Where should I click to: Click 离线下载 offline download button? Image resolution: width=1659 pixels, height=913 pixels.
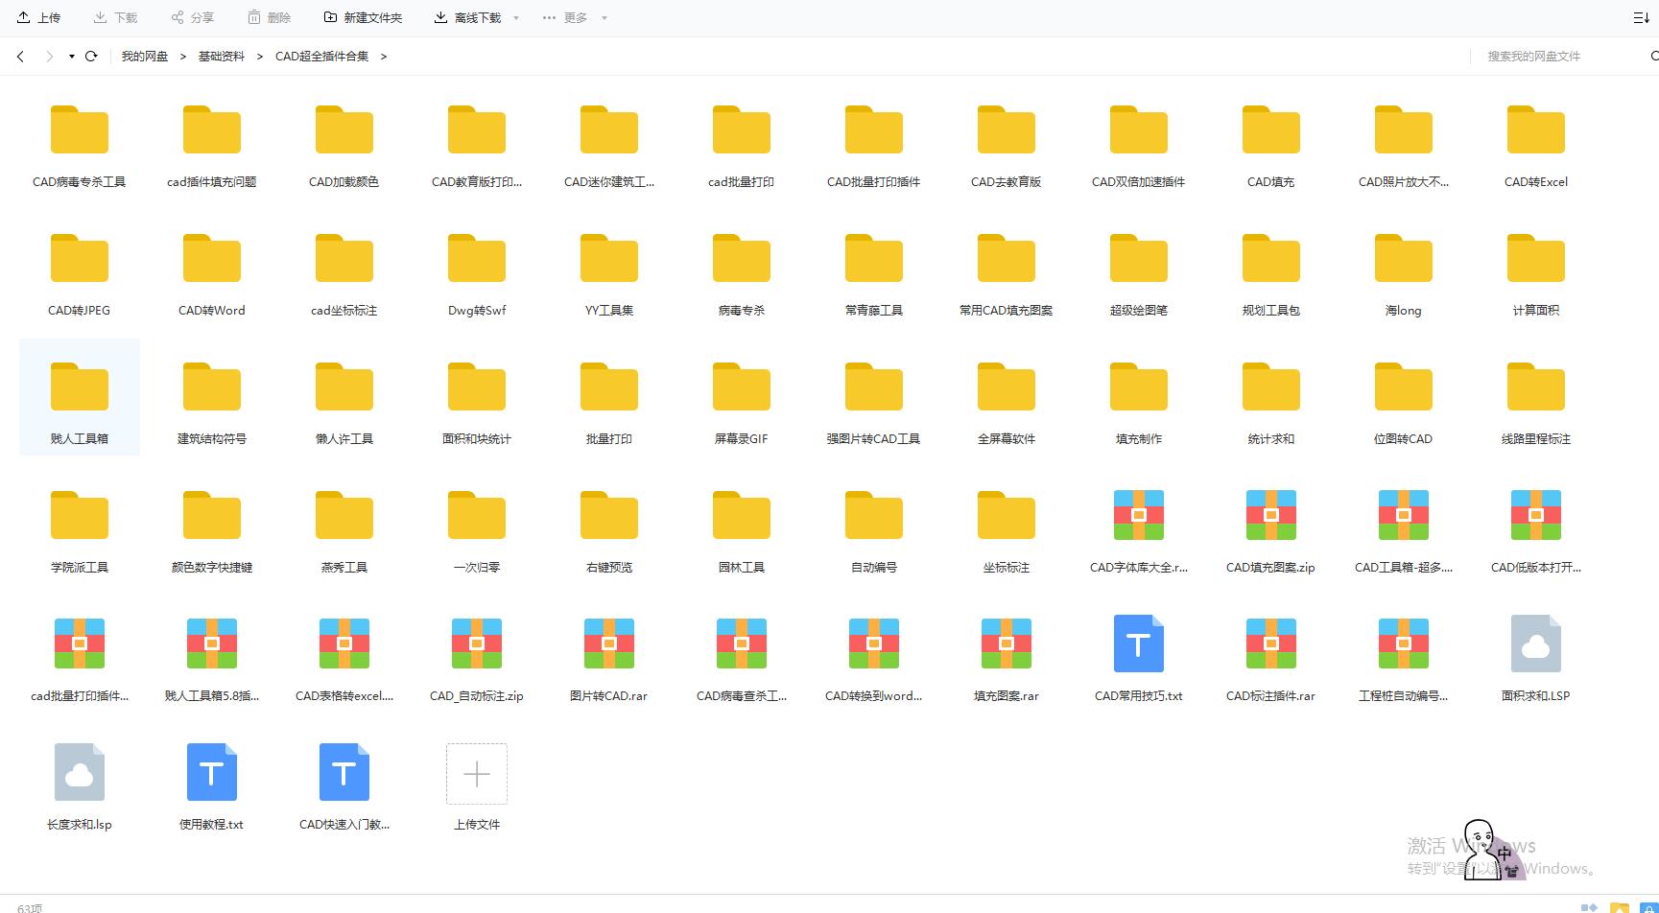467,18
